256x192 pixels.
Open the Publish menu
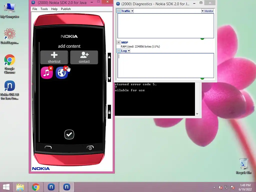pos(66,9)
